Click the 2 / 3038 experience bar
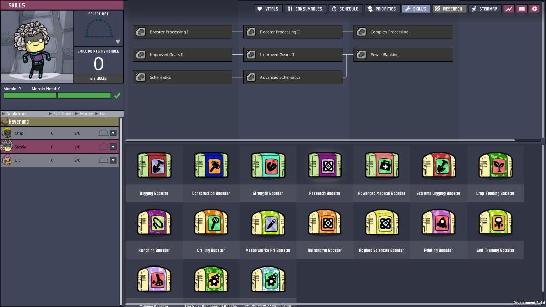Viewport: 546px width, 307px height. click(98, 78)
